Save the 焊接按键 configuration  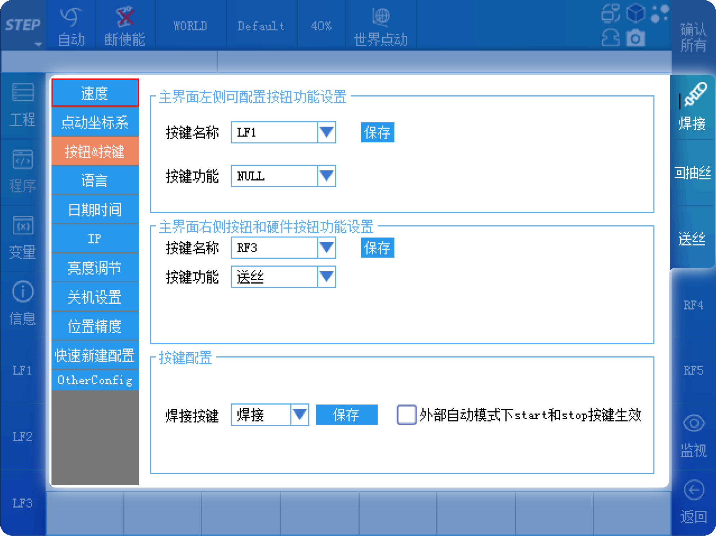coord(347,415)
